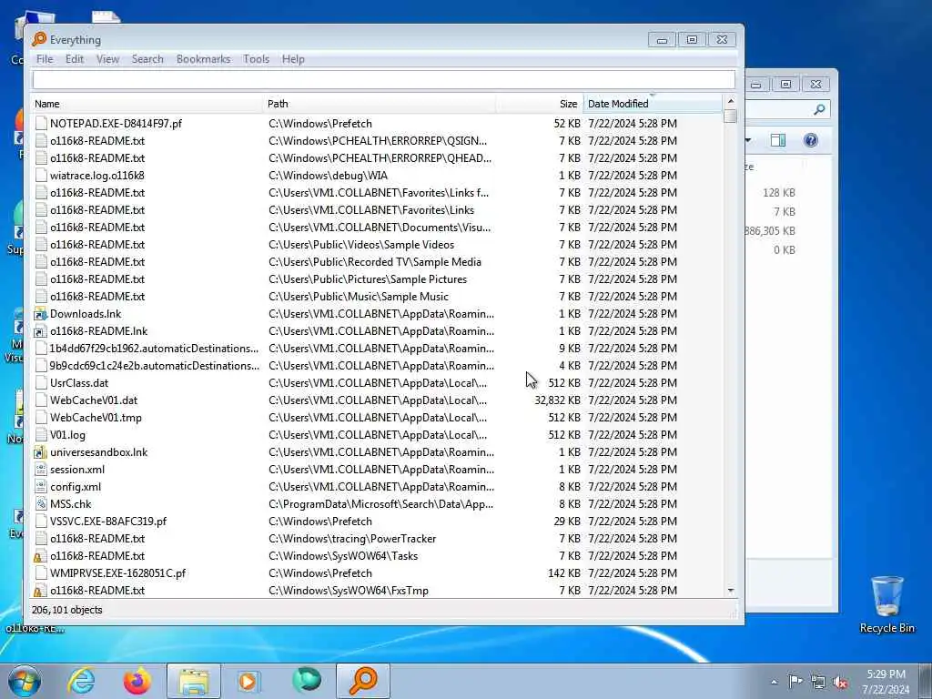Open Action Center flag tray icon
This screenshot has height=699, width=932.
point(795,682)
